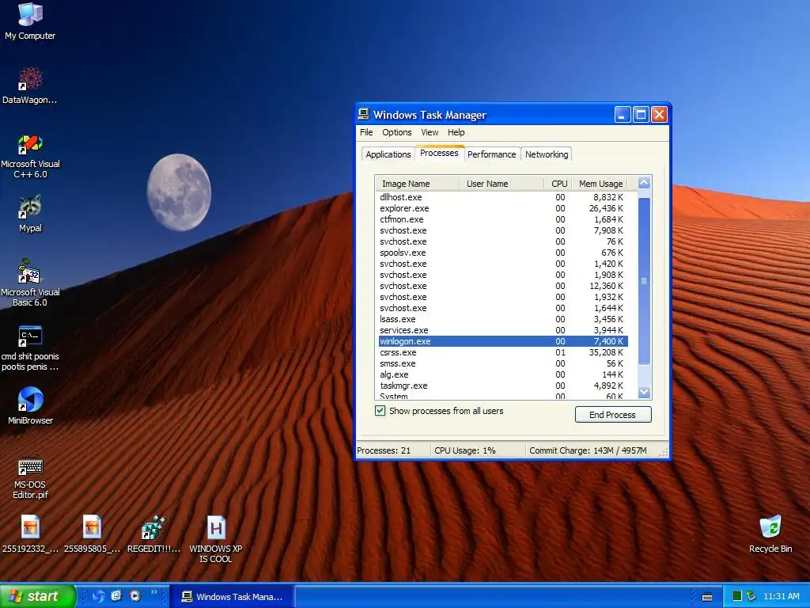Open the Help menu
Screen dimensions: 810x608
456,132
